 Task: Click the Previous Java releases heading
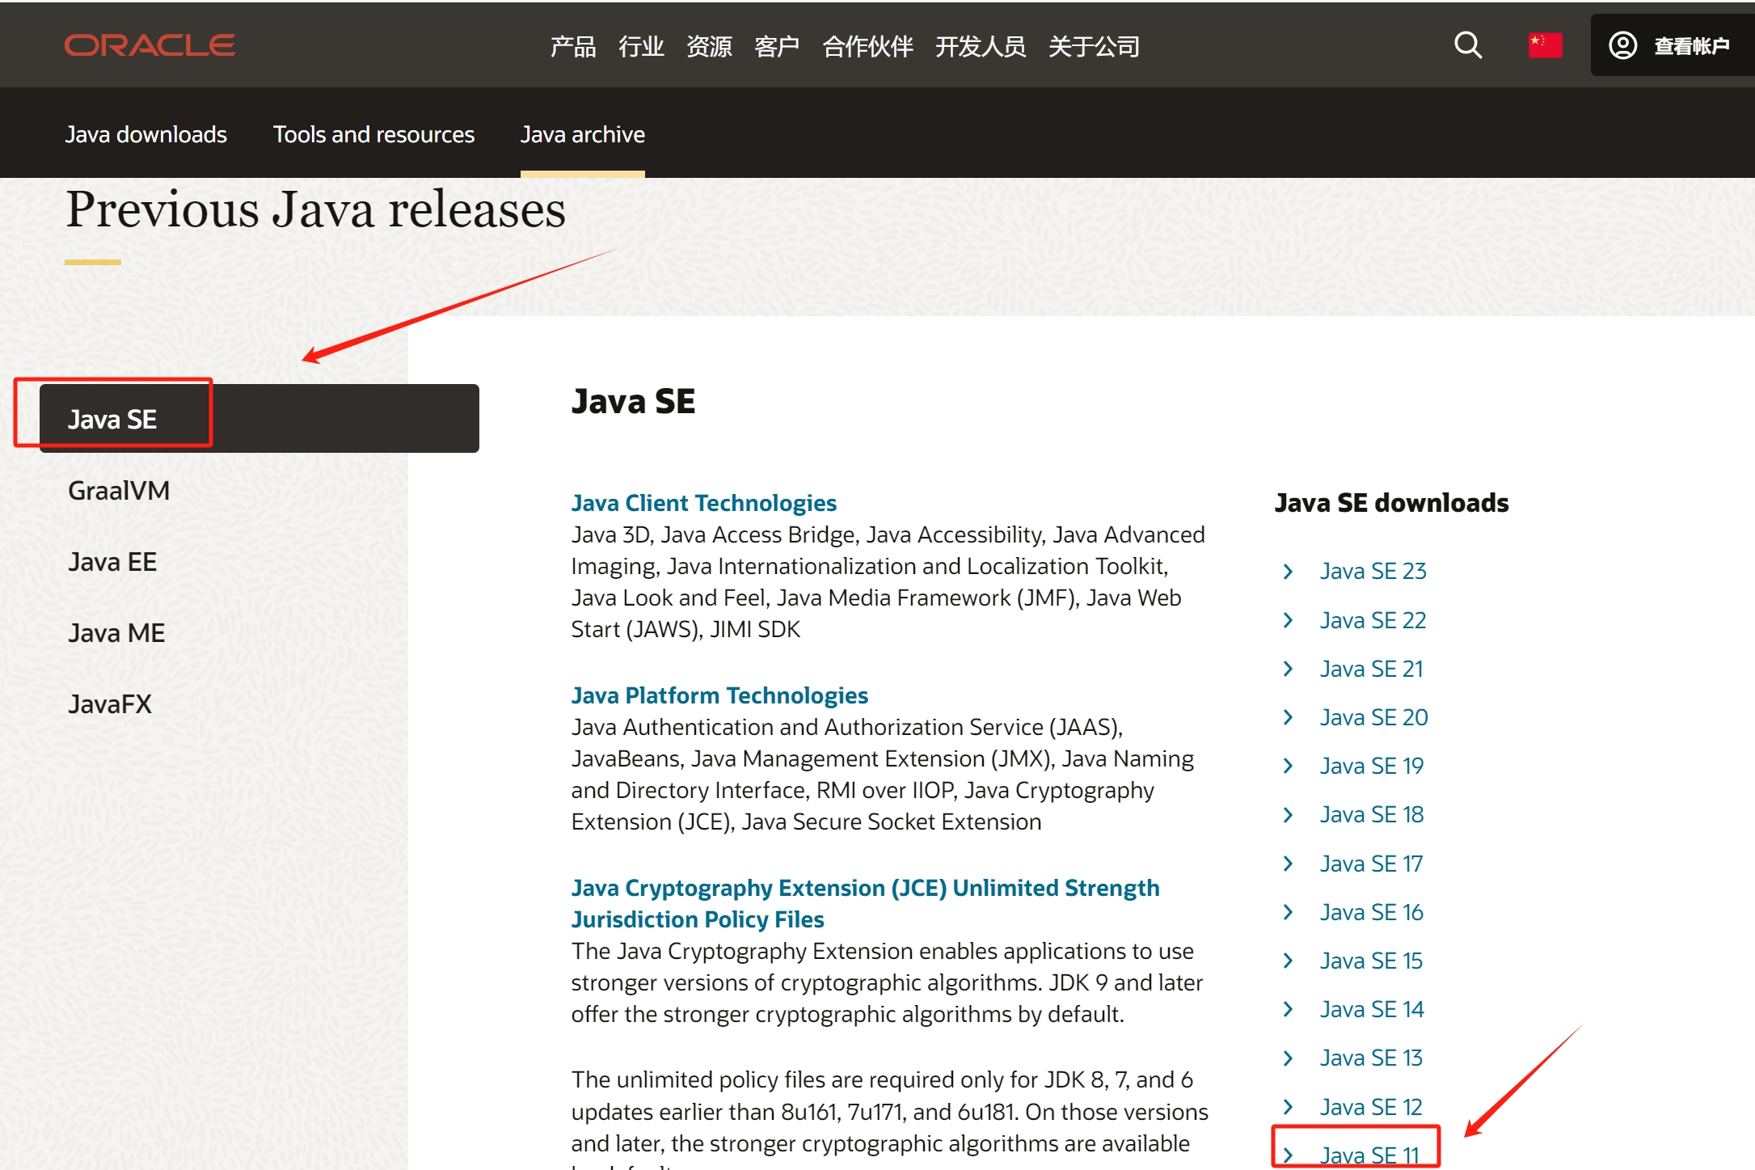pos(316,209)
